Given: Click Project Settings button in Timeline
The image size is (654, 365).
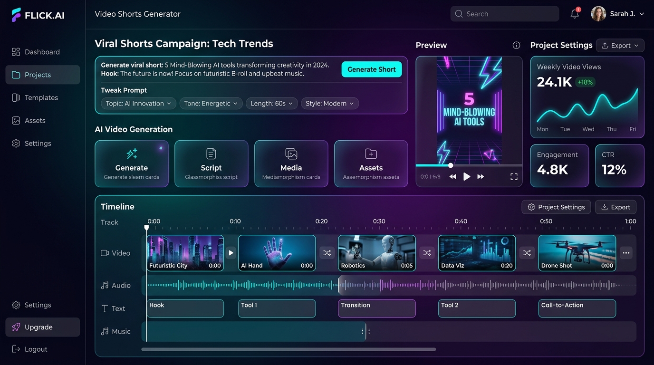Looking at the screenshot, I should coord(557,207).
